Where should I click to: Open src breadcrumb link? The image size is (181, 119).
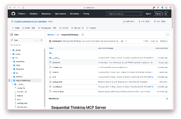pos(58,35)
